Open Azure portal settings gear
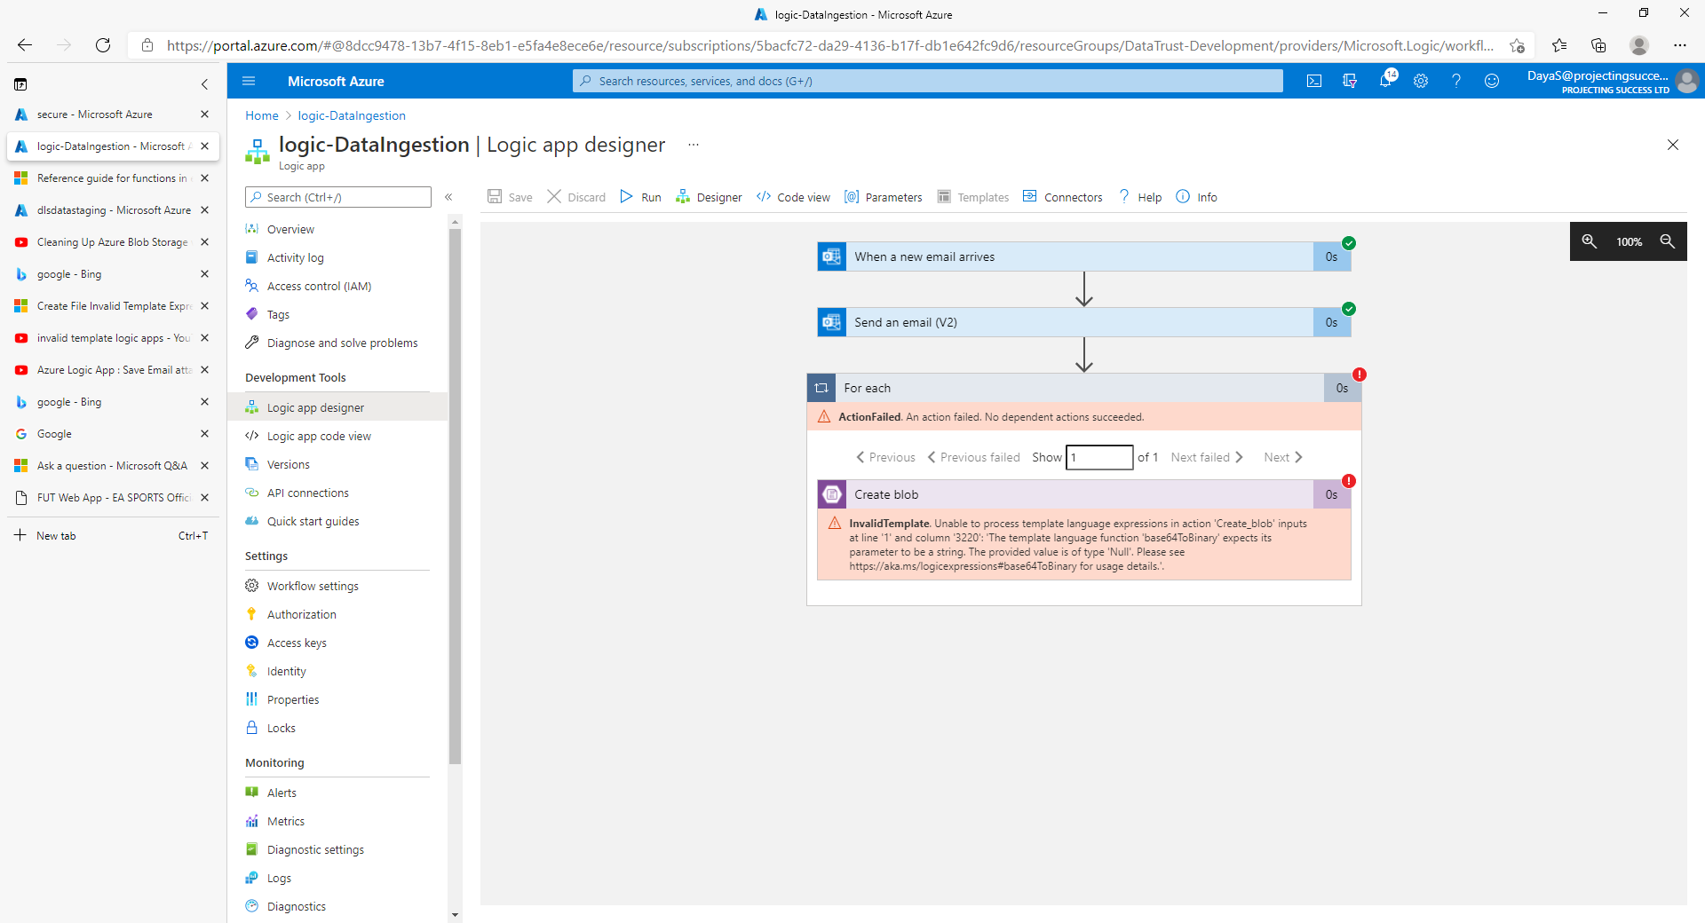 (x=1421, y=81)
